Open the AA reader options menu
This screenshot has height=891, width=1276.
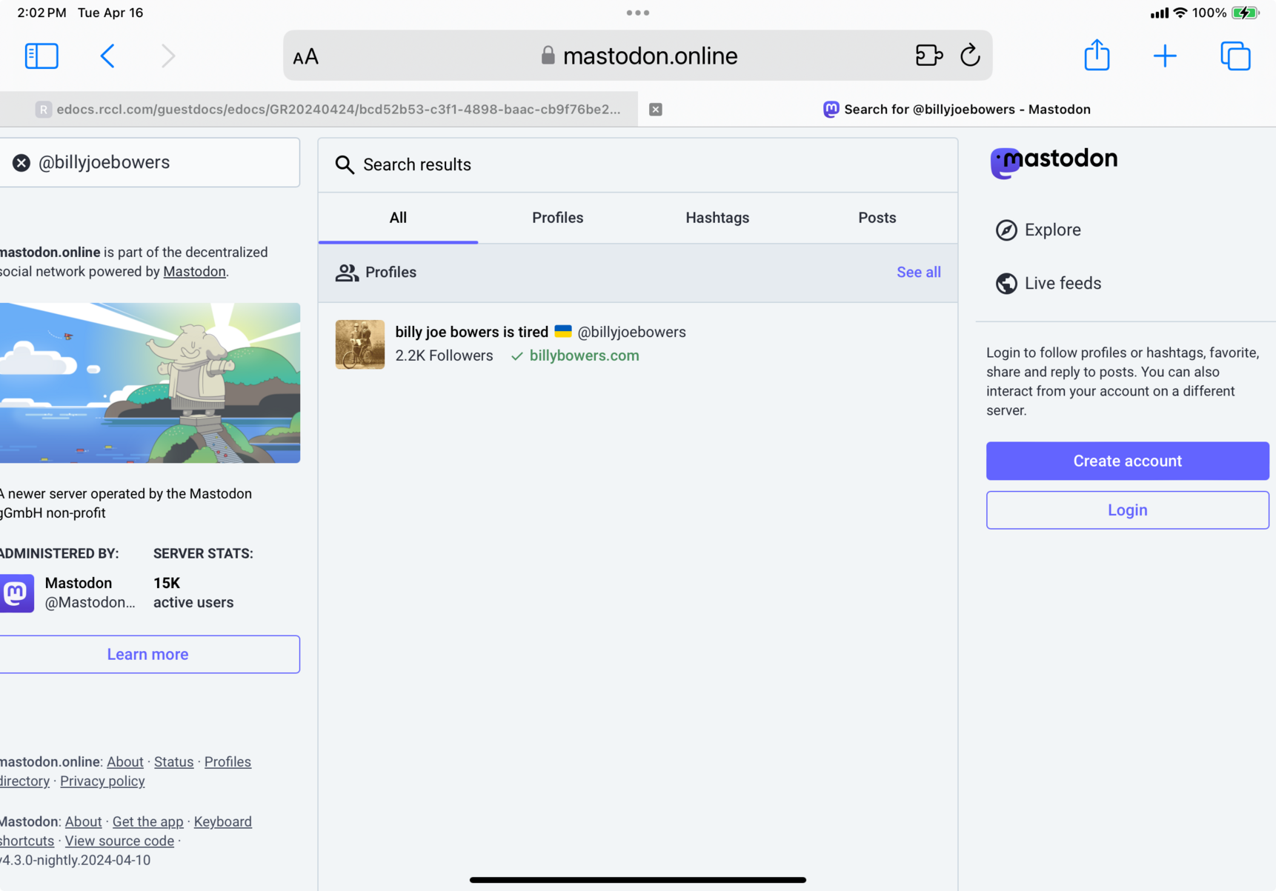(305, 57)
